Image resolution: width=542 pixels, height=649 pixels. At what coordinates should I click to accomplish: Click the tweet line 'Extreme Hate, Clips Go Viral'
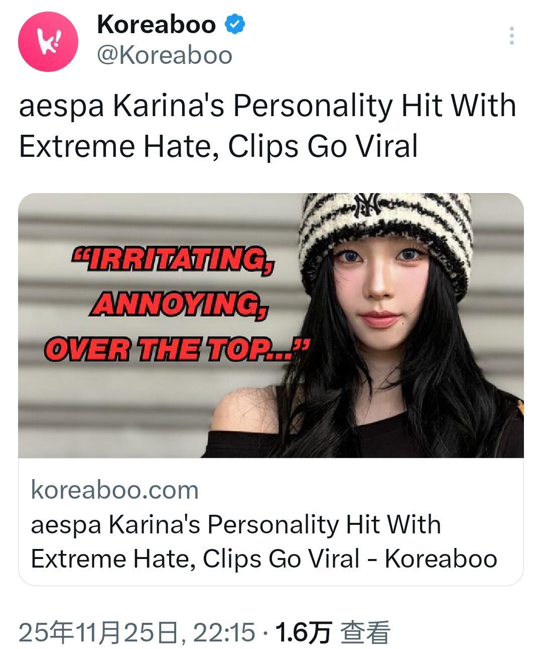click(218, 147)
